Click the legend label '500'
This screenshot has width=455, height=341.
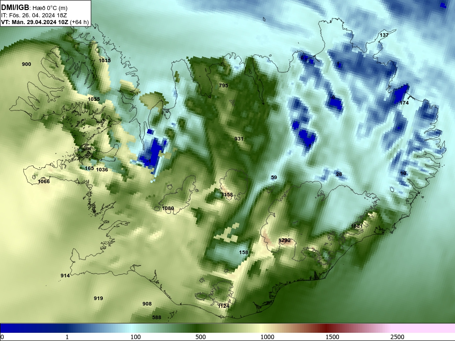(x=201, y=337)
